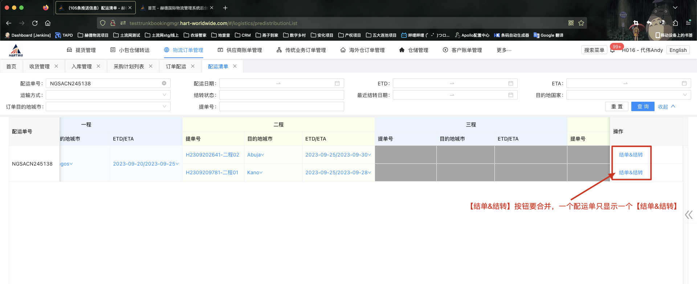Screen dimensions: 697x284
Task: Close the 收货管理 tab
Action: 56,66
